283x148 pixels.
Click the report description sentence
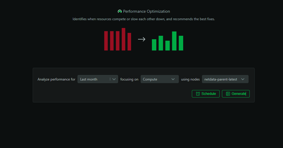(144, 19)
